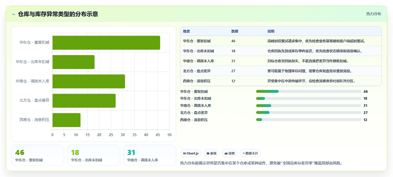Click the progress value 46 beside 华东仓 - 重复扣减

pyautogui.click(x=366, y=92)
